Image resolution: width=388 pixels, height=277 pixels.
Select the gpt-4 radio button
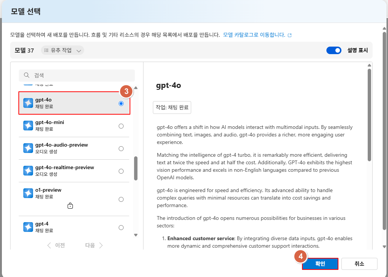(x=121, y=227)
